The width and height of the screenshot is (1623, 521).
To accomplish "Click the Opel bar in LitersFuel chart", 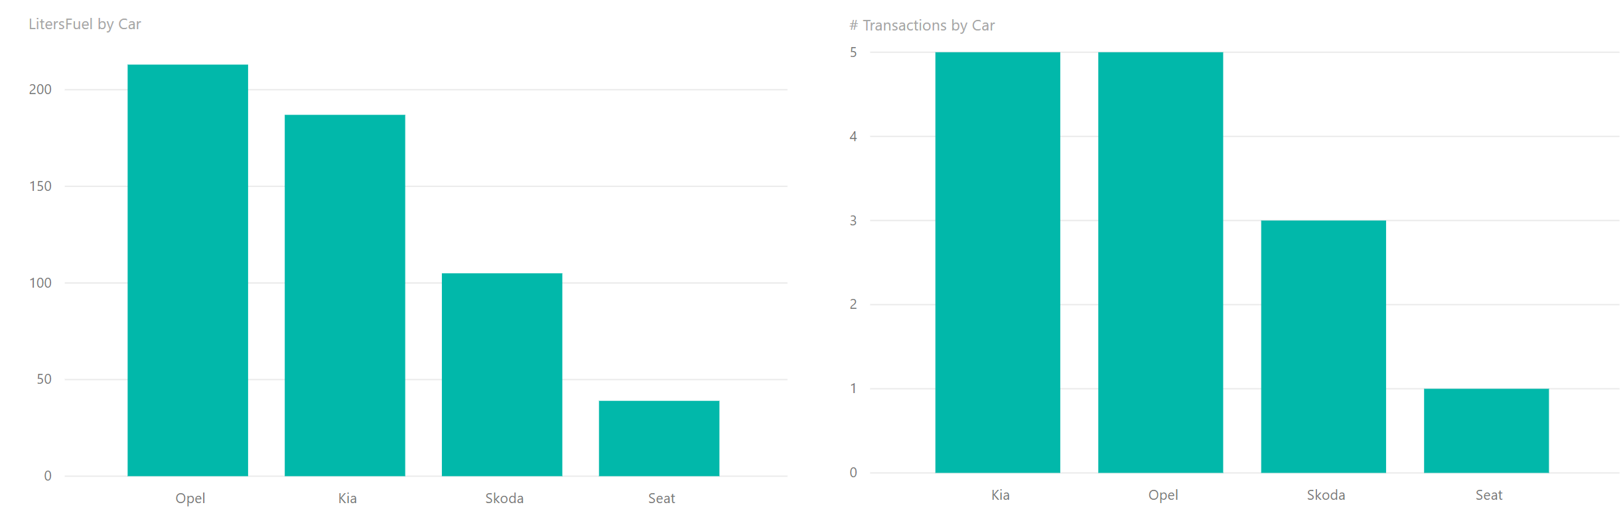I will click(x=188, y=270).
